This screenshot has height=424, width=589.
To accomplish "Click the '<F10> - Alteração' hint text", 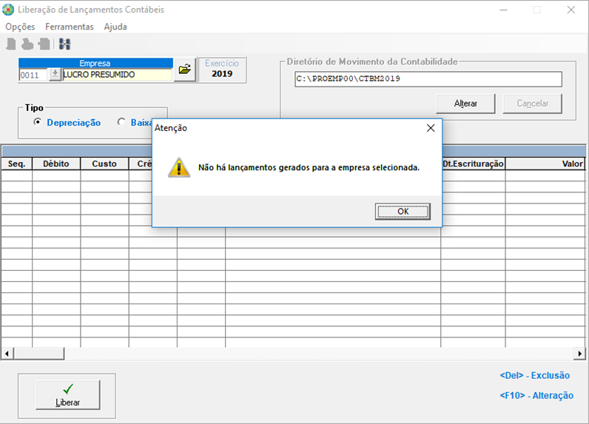I will (536, 395).
